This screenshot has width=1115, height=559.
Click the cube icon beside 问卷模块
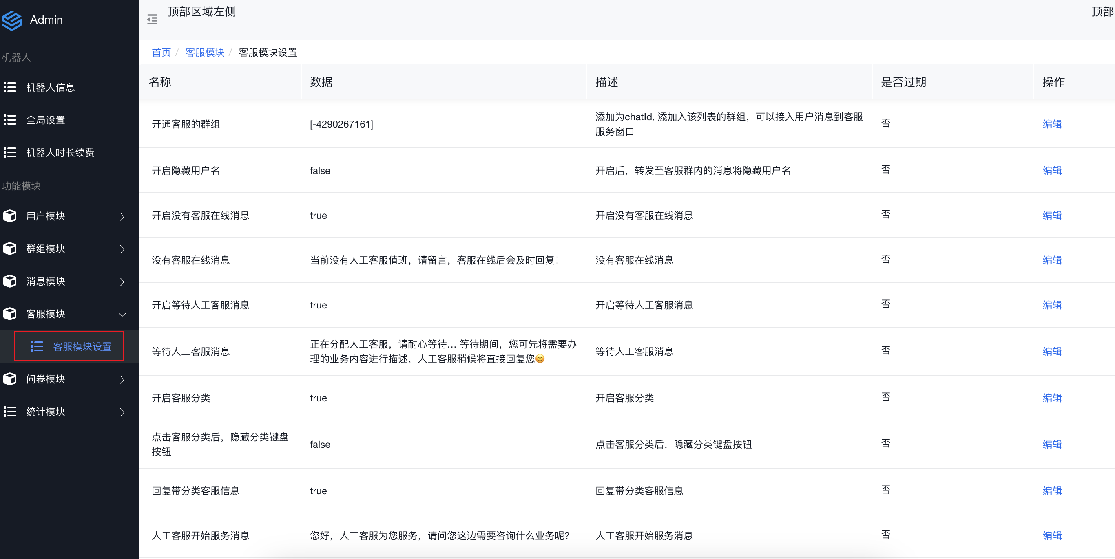pyautogui.click(x=10, y=379)
